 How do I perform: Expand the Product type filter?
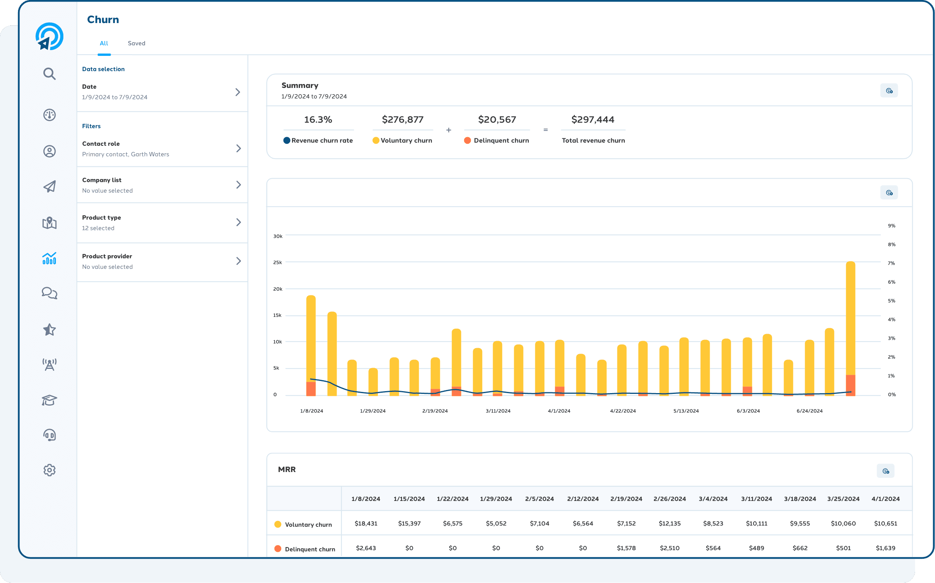pos(239,222)
